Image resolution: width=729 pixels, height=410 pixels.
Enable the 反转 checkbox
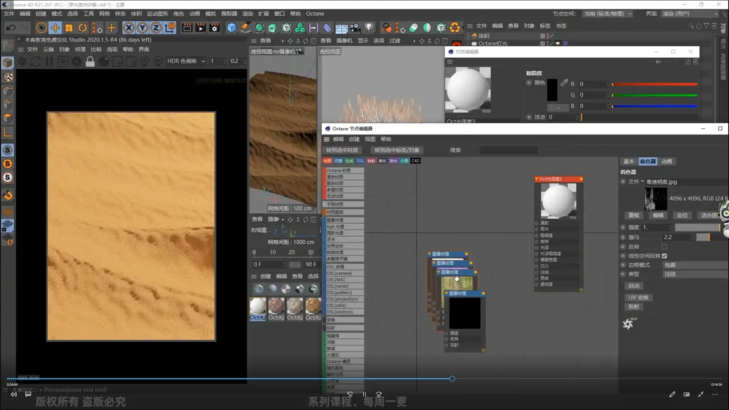(664, 247)
